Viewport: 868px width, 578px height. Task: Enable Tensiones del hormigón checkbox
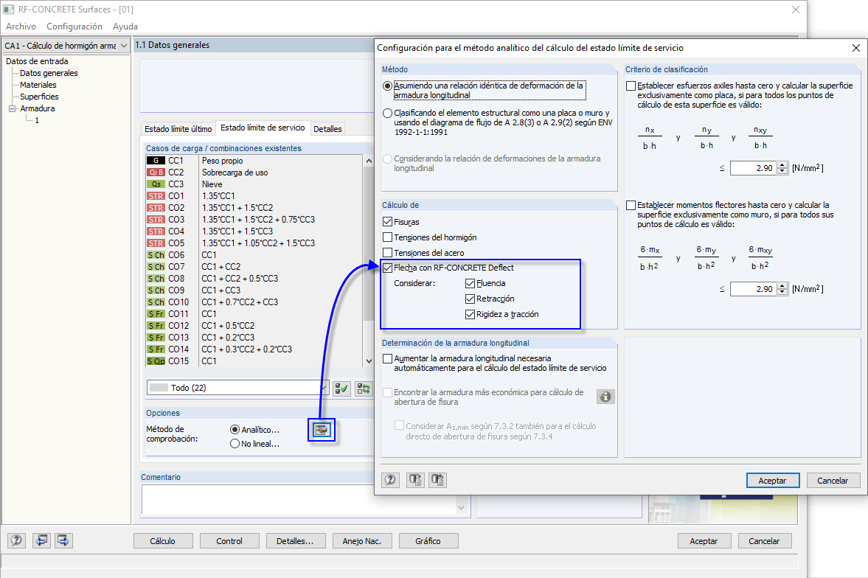tap(387, 237)
